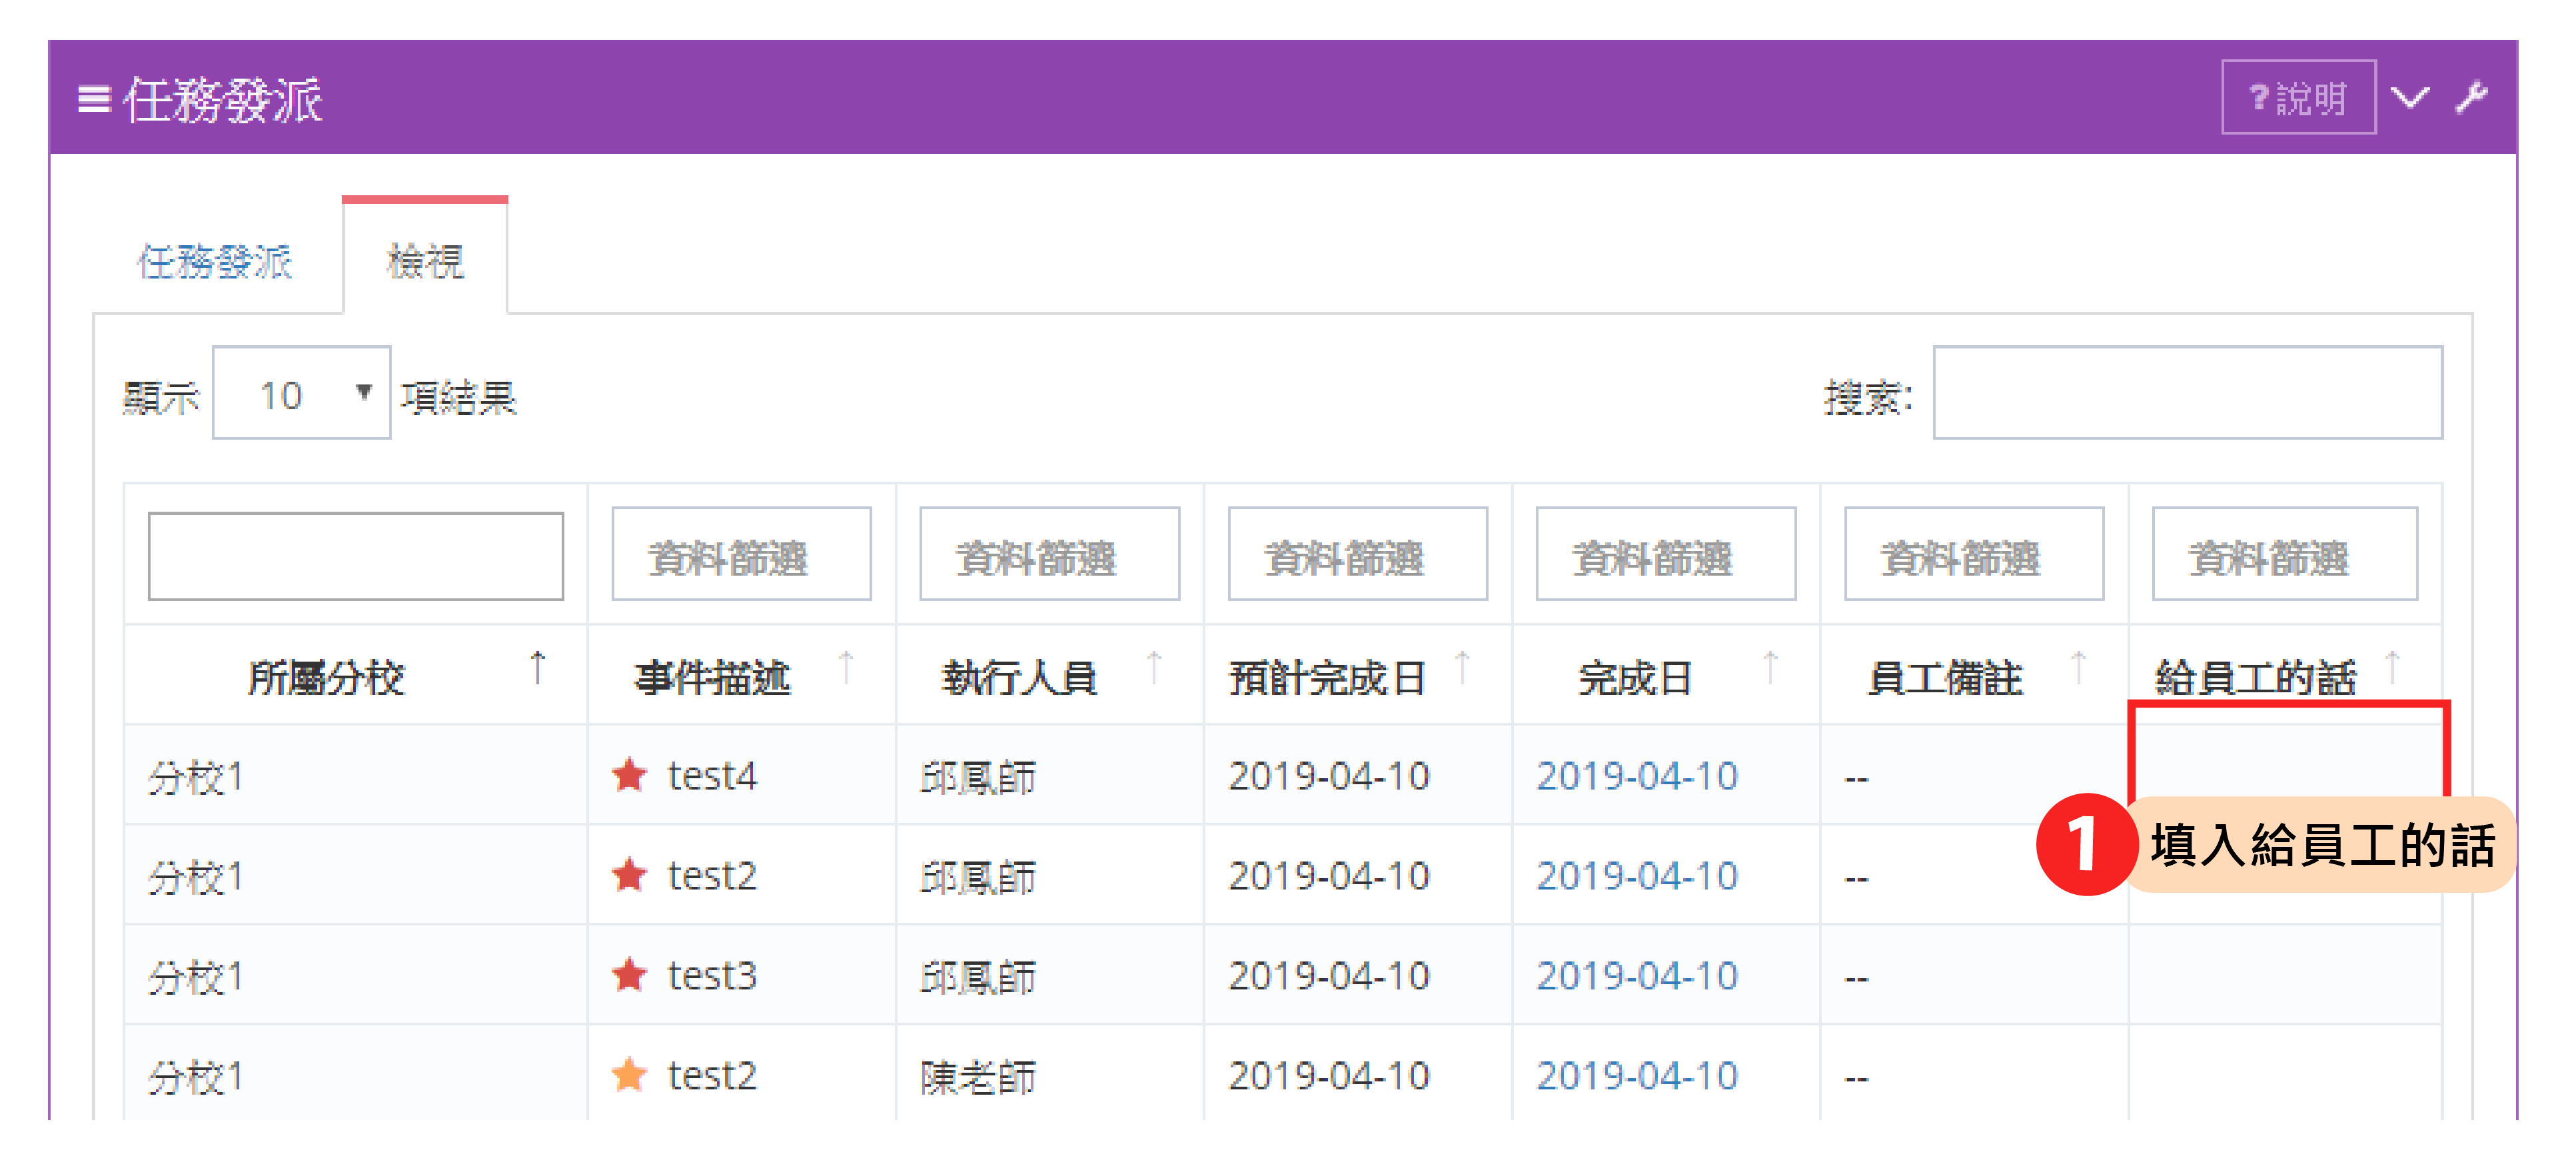
Task: Select the 檢視 tab
Action: tap(425, 262)
